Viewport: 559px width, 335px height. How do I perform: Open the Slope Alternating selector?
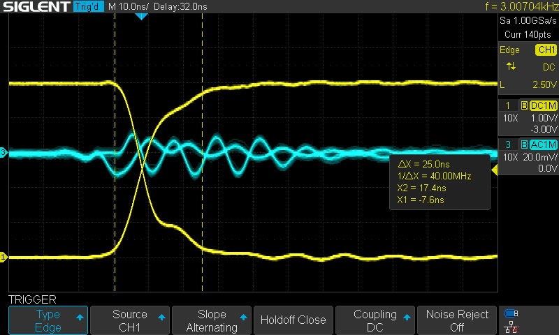(x=212, y=320)
